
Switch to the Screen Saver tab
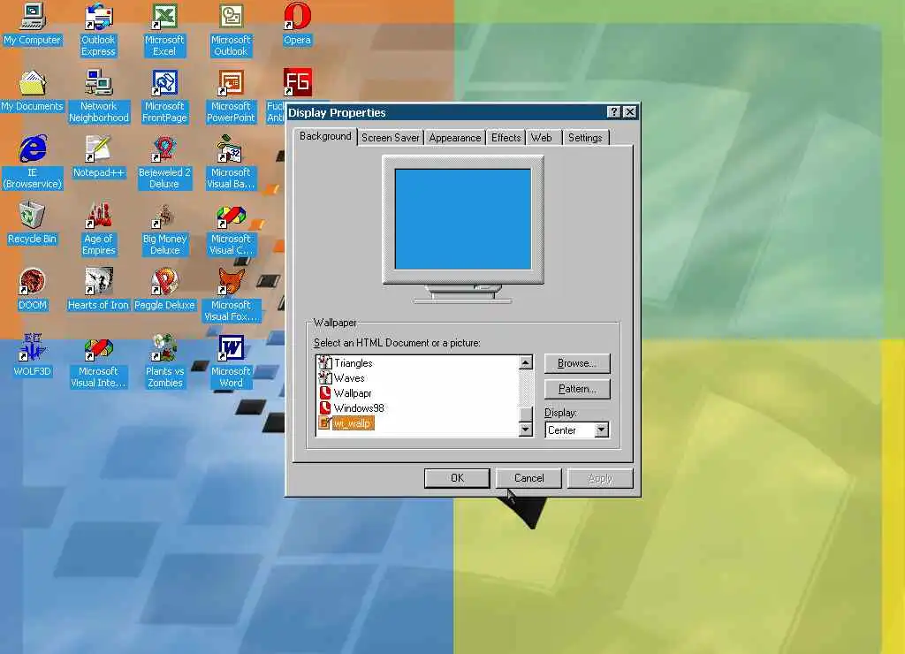[390, 138]
